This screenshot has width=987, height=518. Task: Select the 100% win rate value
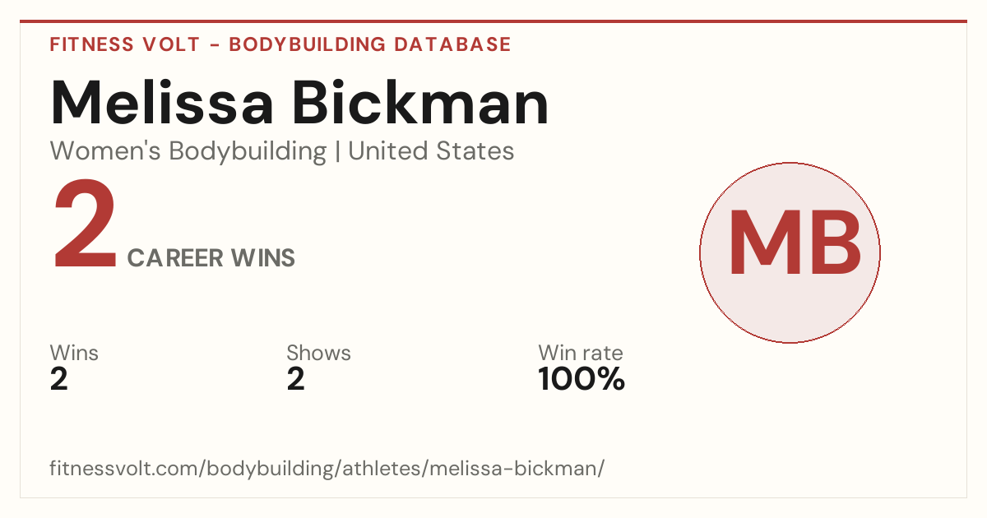582,379
